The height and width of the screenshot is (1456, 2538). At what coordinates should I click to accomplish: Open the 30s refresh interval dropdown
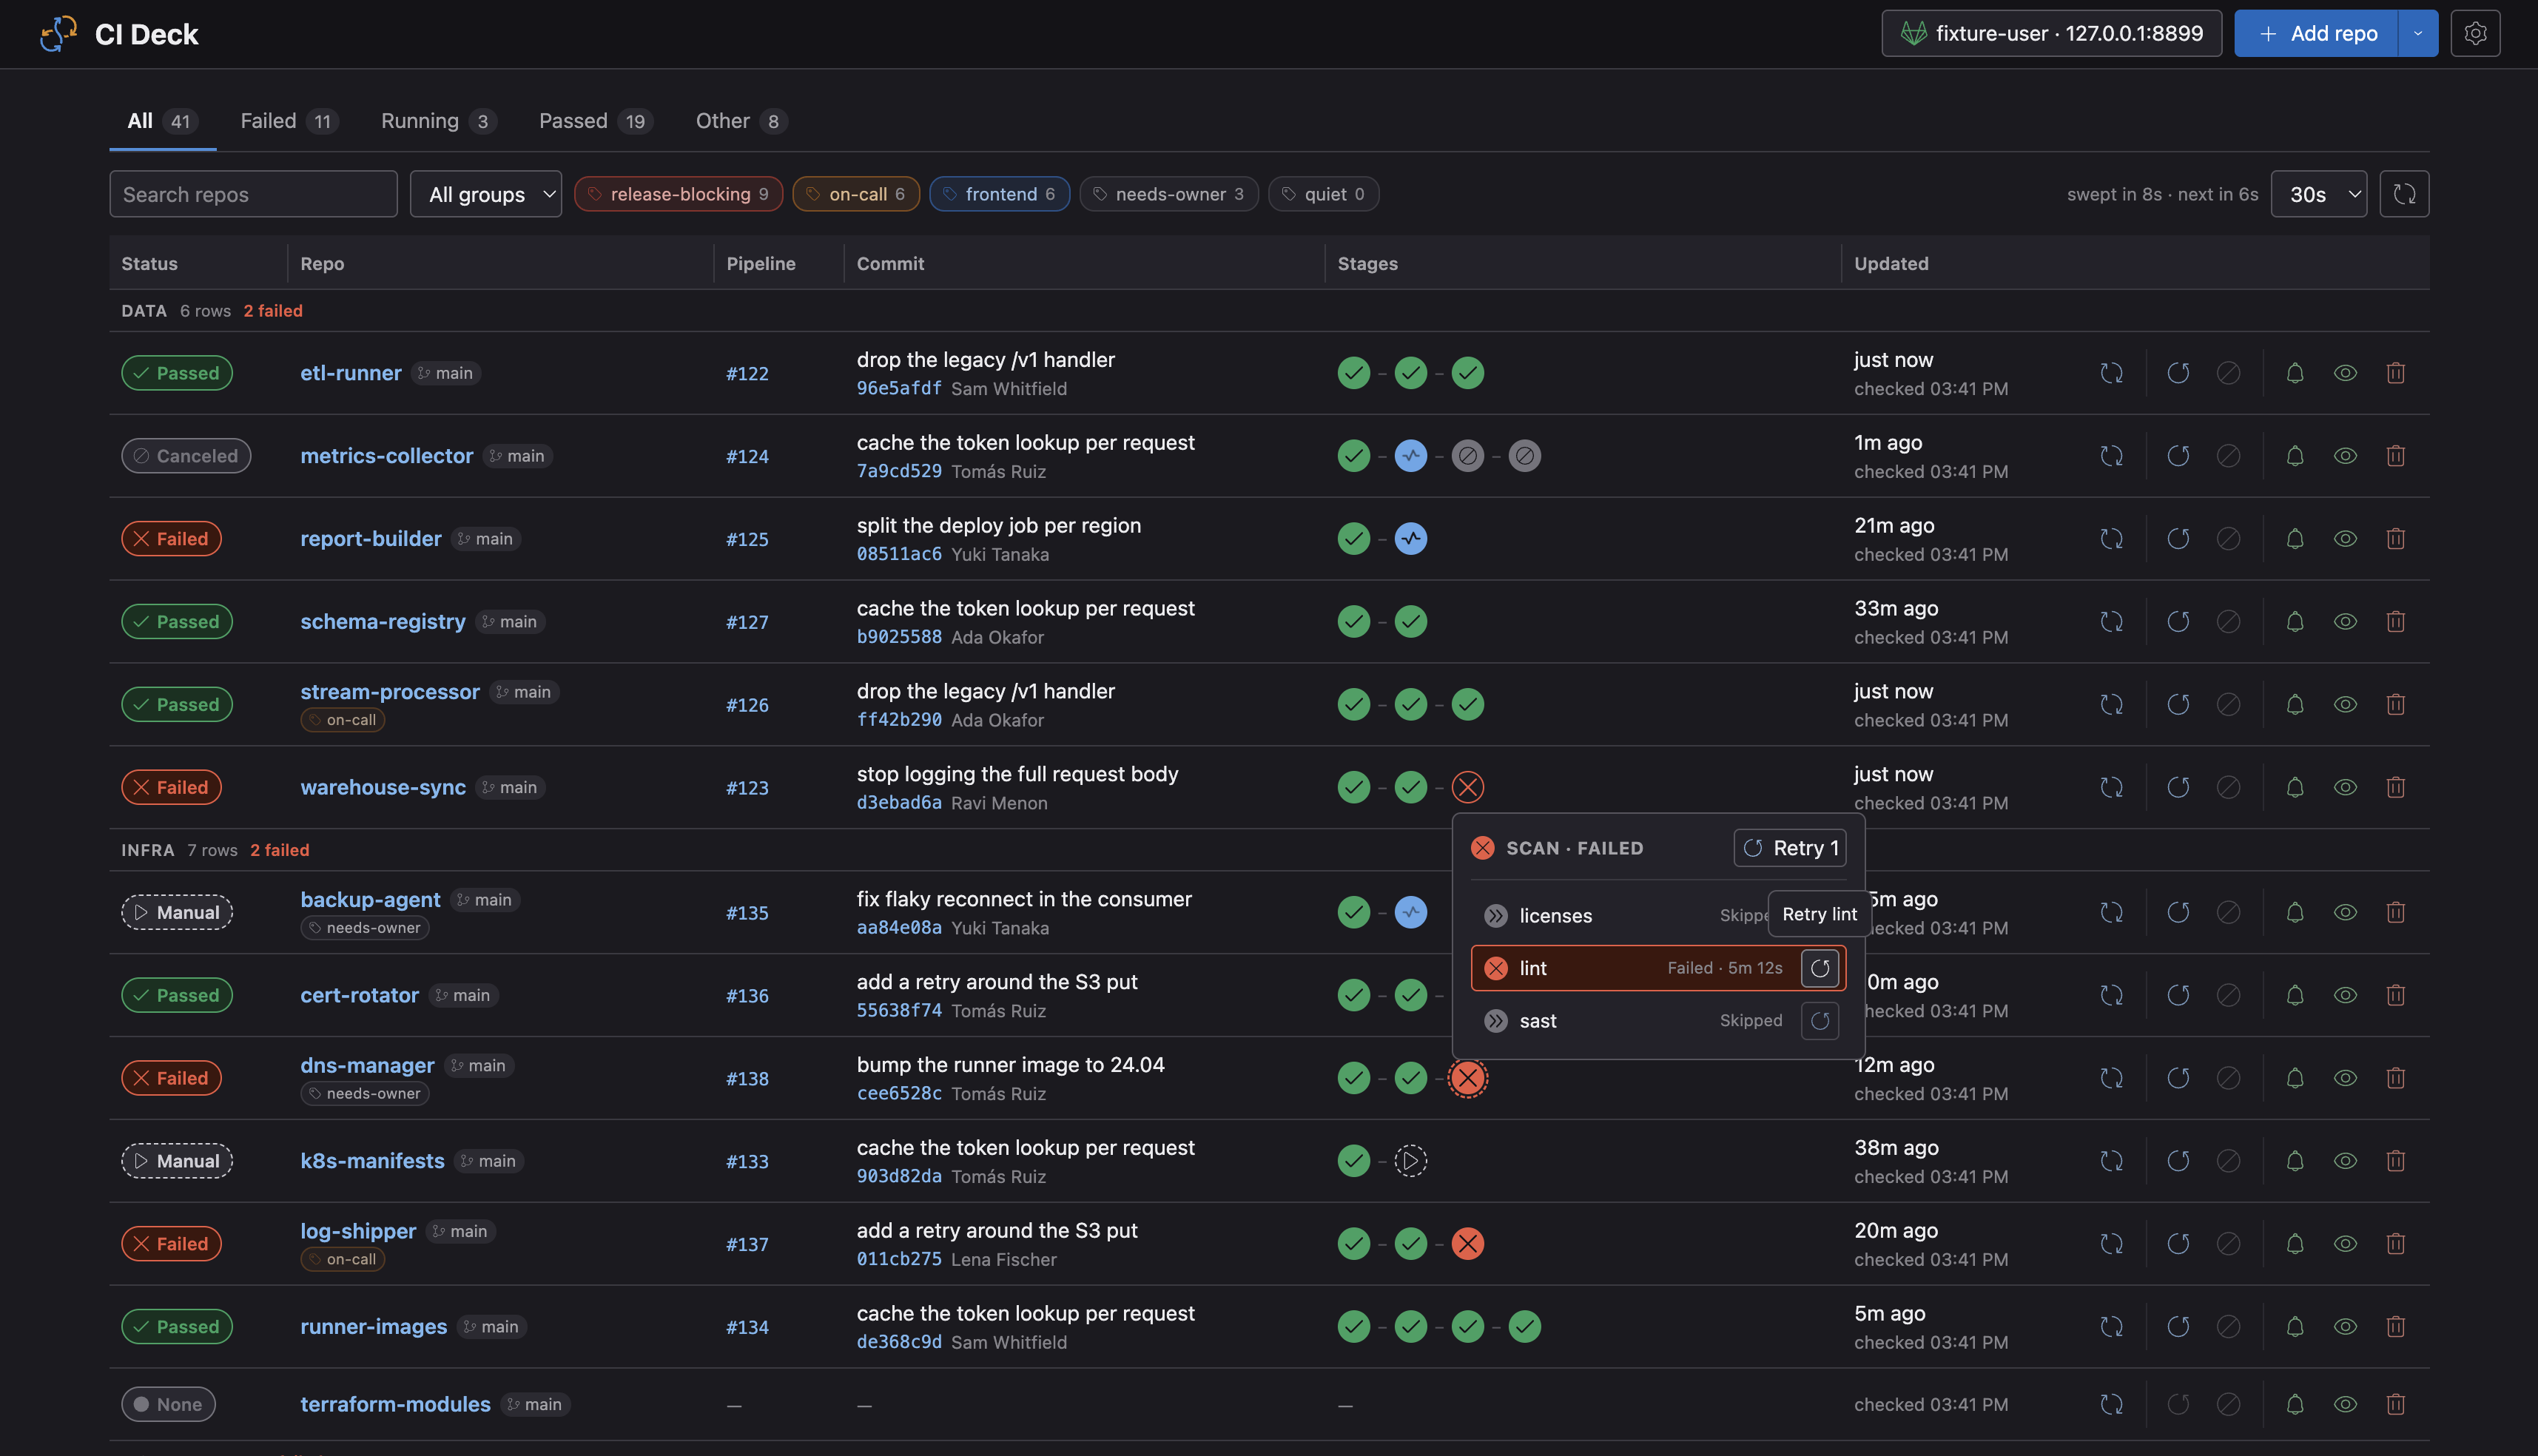(2318, 194)
